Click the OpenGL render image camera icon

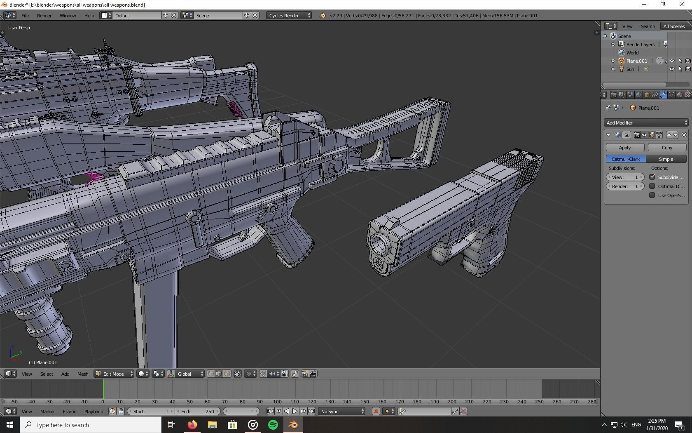click(305, 374)
